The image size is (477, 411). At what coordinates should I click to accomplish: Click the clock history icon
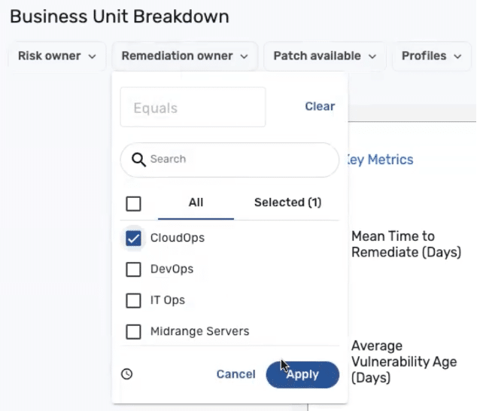tap(126, 374)
